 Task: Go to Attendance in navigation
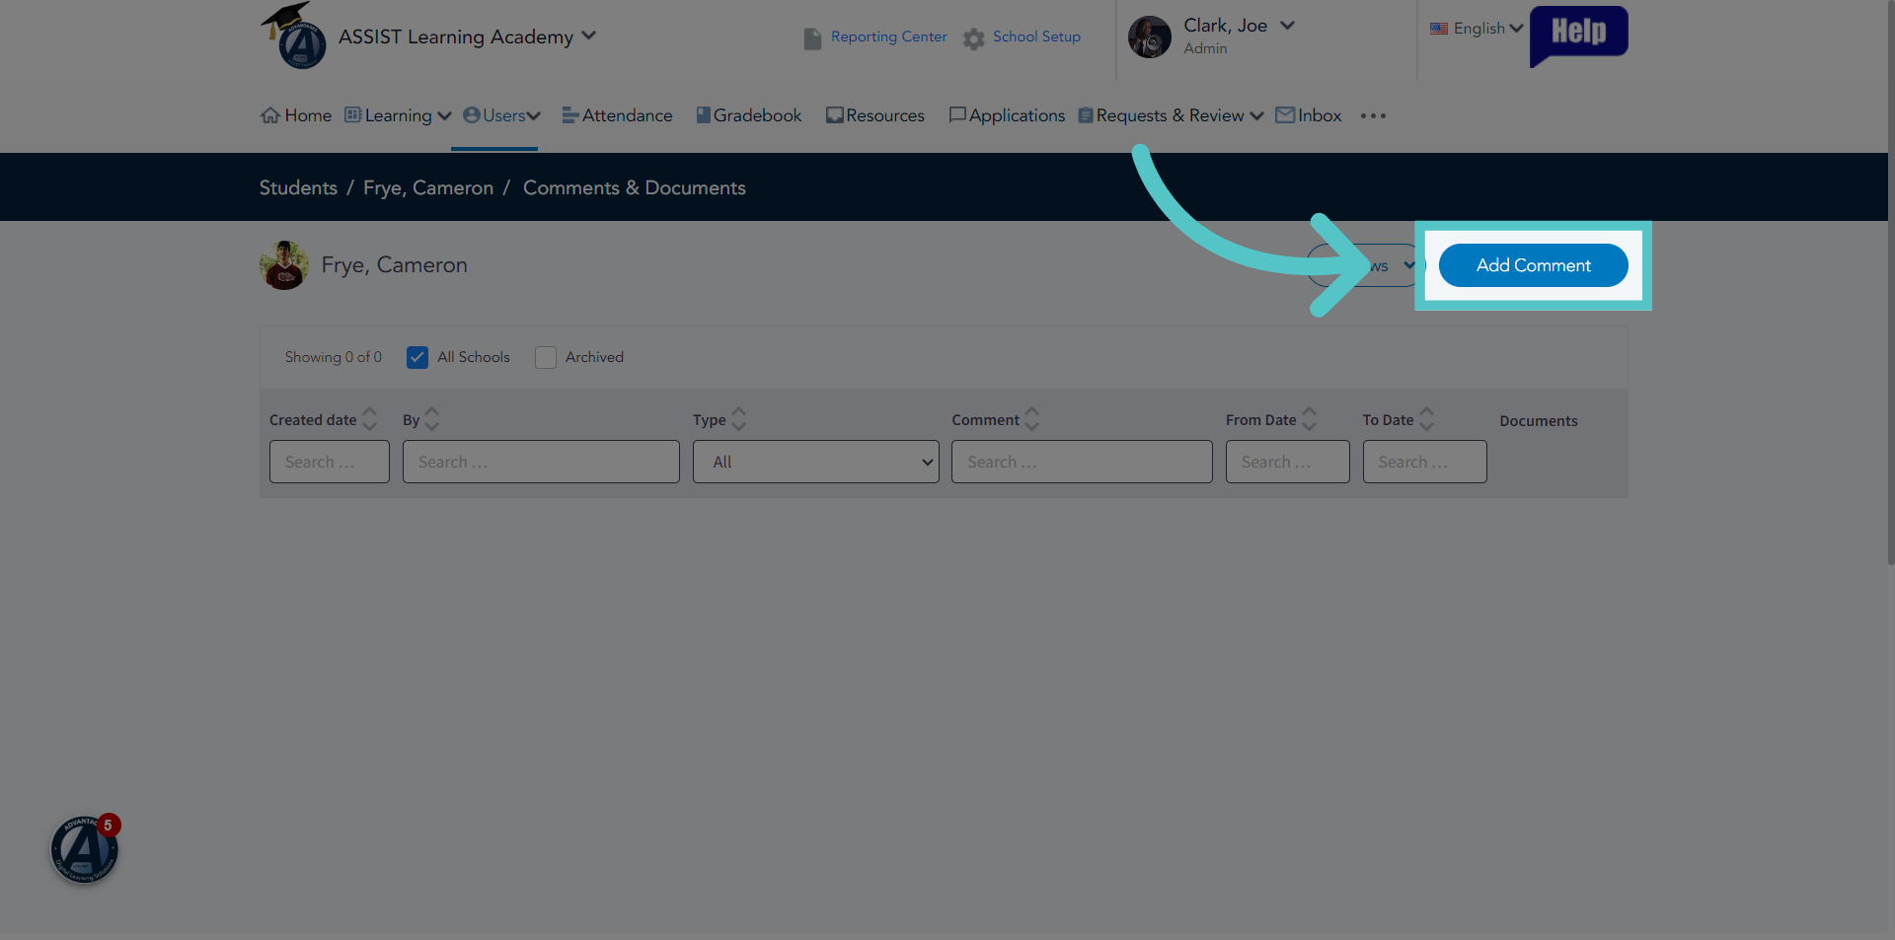[x=617, y=115]
